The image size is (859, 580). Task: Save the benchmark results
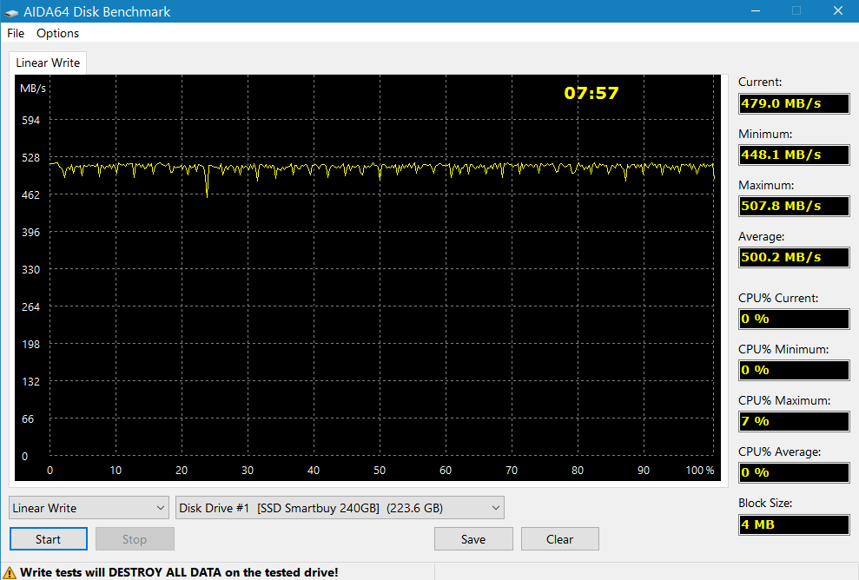point(473,539)
